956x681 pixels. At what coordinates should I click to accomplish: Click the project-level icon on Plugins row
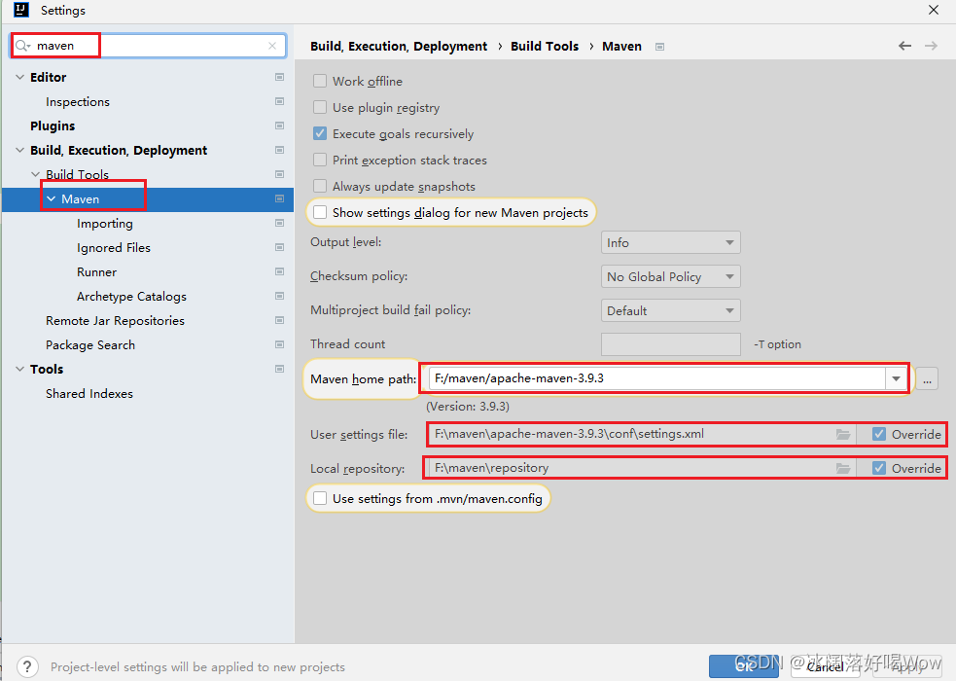[x=279, y=125]
